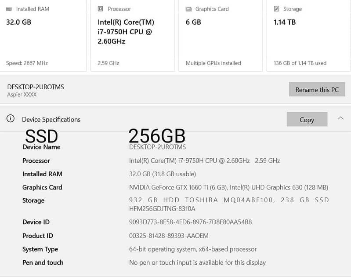Screen dimensions: 351x277
Task: Click the Processor chip icon
Action: 101,9
